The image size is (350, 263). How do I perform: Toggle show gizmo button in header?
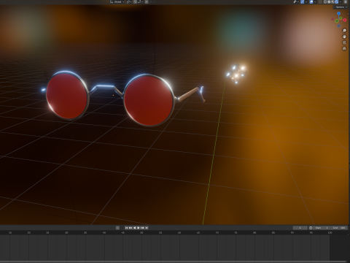302,1
